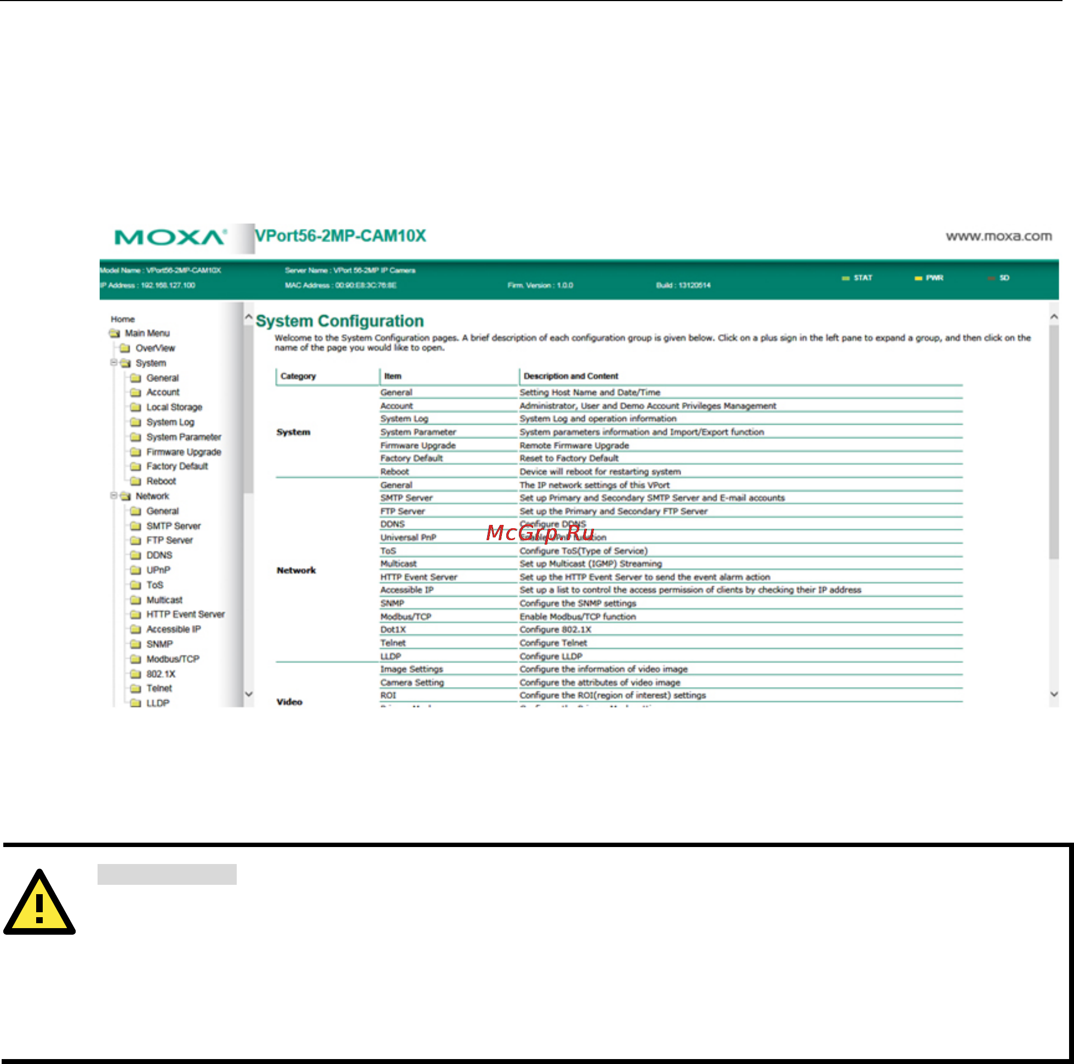The width and height of the screenshot is (1074, 1064).
Task: Open the SNMP folder icon
Action: click(x=136, y=644)
